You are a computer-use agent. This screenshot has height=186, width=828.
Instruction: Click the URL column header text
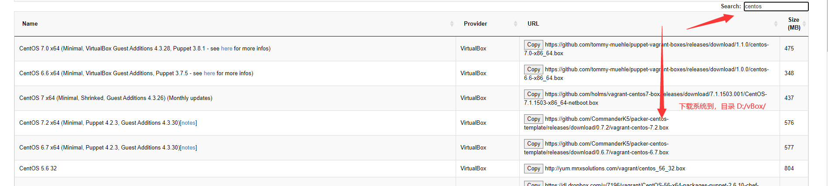pos(533,24)
